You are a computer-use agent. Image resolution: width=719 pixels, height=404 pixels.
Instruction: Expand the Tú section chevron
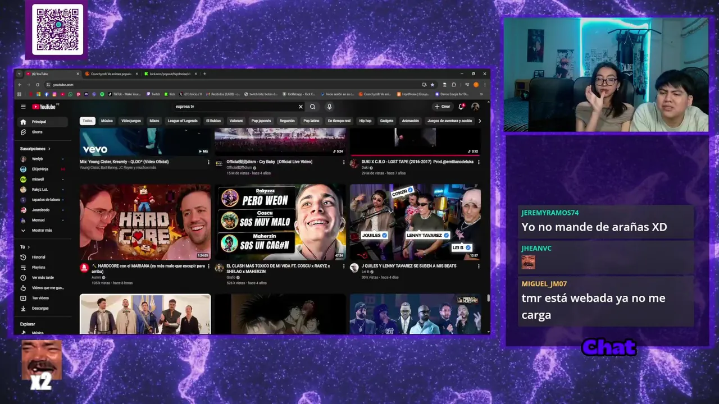click(x=29, y=247)
